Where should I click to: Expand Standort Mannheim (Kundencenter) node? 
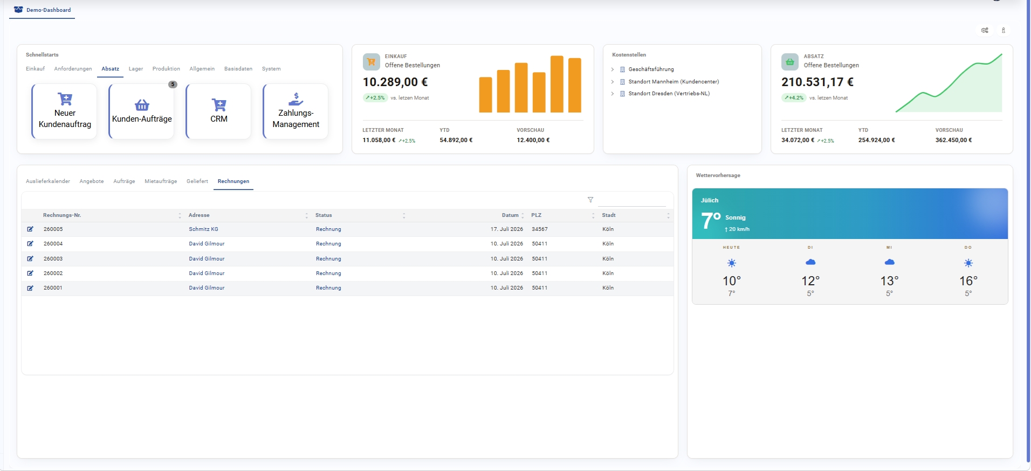613,82
